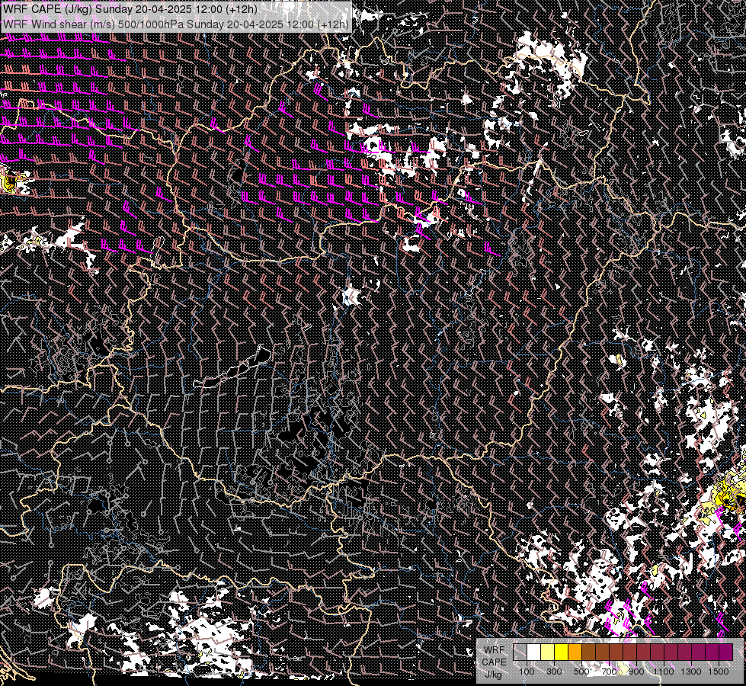Screen dimensions: 746x686
Task: Click the '1500' legend scale label
Action: click(719, 672)
